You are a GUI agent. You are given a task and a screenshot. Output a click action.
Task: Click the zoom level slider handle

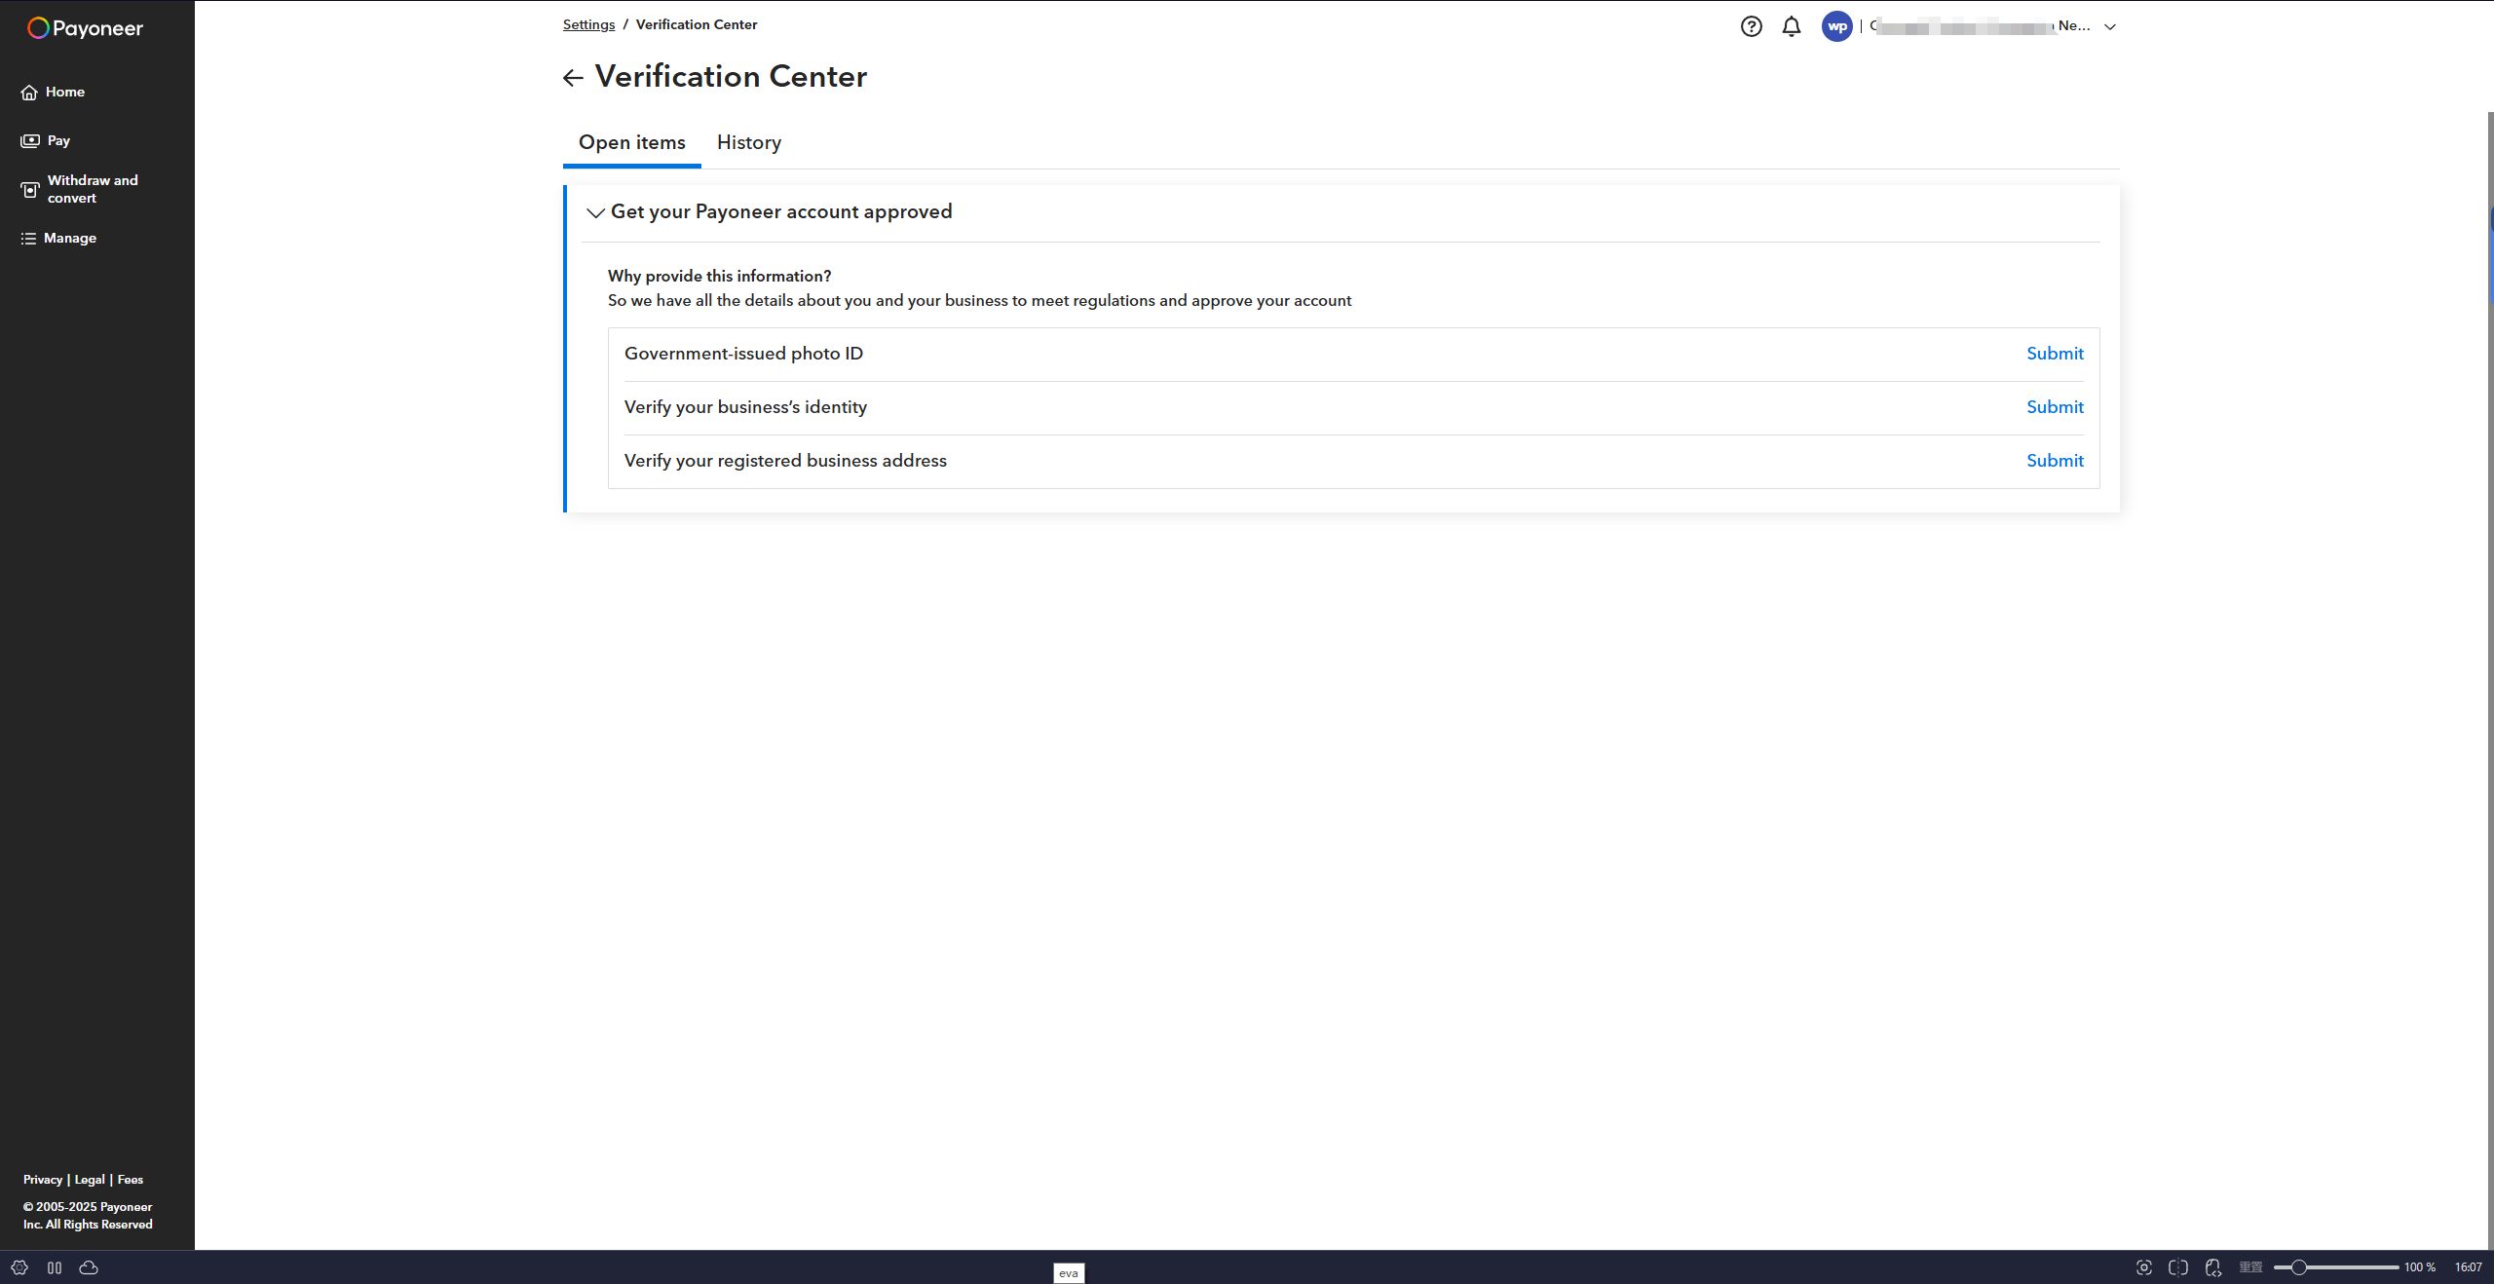point(2298,1267)
